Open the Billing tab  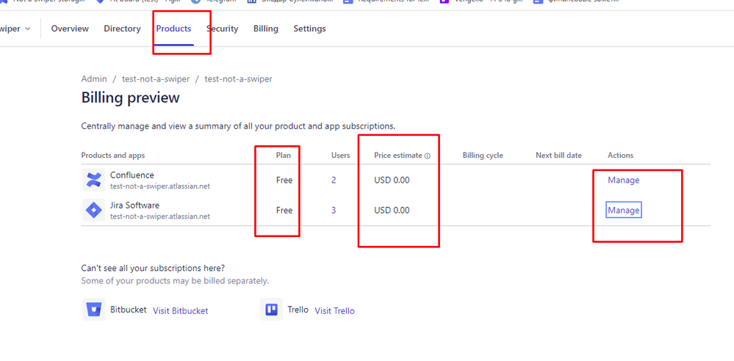(x=266, y=29)
